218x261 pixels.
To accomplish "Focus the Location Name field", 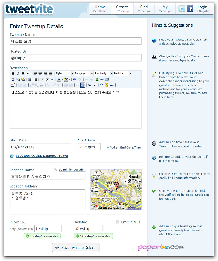I will click(x=47, y=176).
